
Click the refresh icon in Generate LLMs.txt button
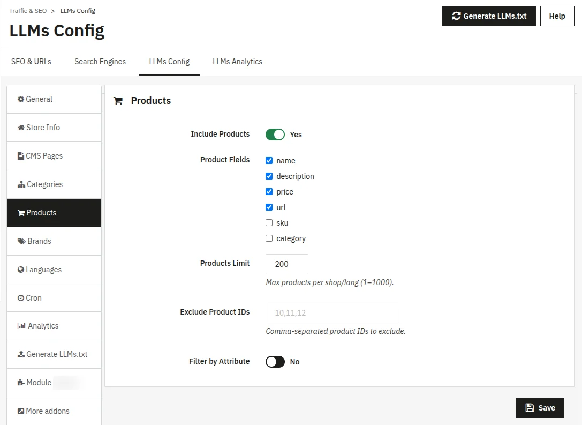456,16
